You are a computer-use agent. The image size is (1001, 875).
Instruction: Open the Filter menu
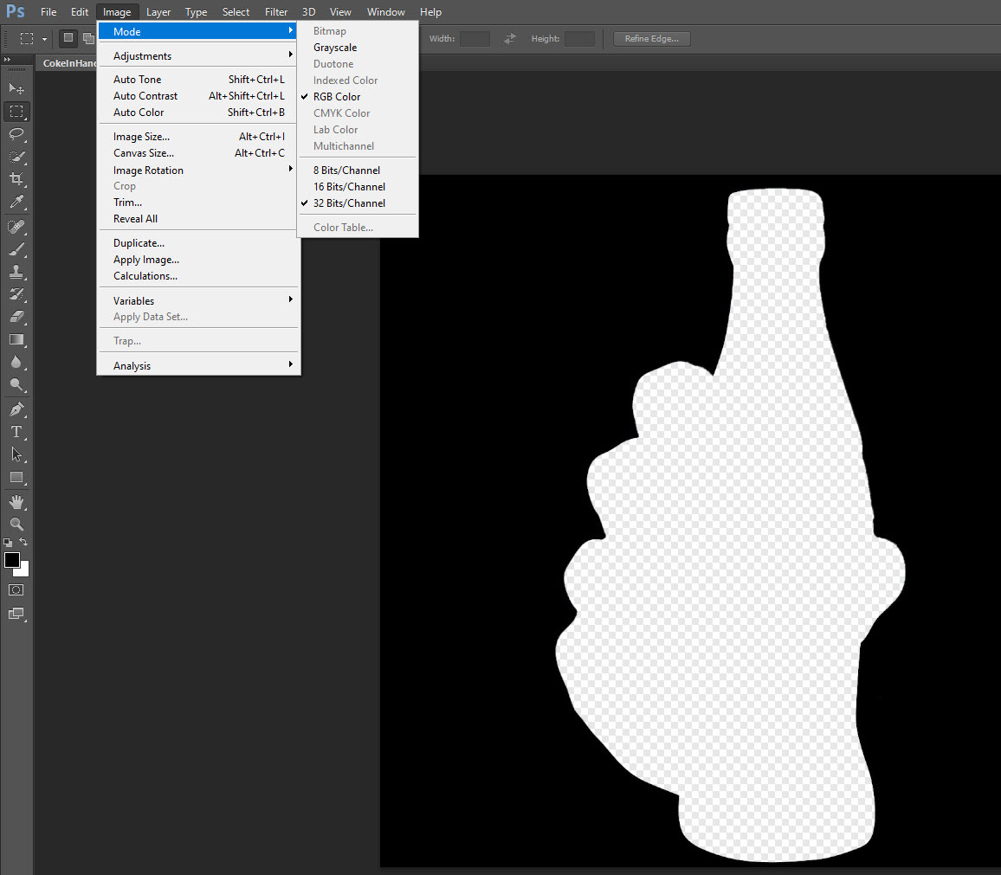tap(276, 12)
